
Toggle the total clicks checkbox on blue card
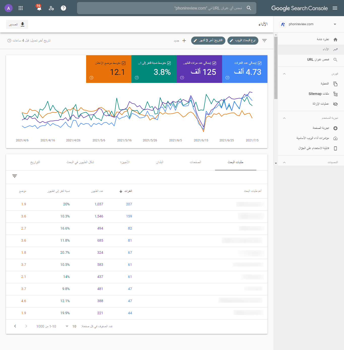(x=260, y=63)
